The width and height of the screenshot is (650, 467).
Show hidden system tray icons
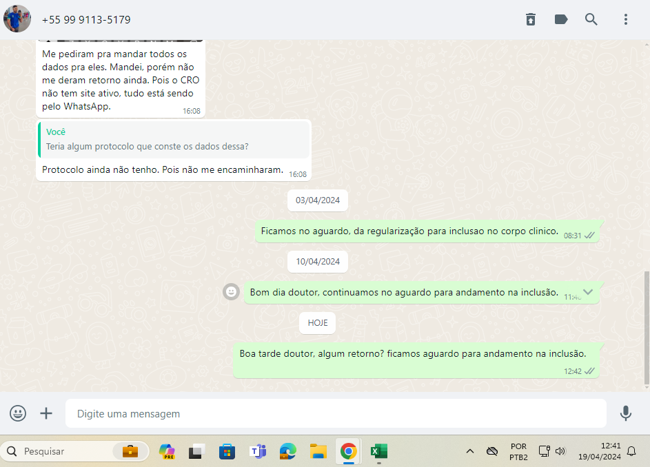coord(469,451)
